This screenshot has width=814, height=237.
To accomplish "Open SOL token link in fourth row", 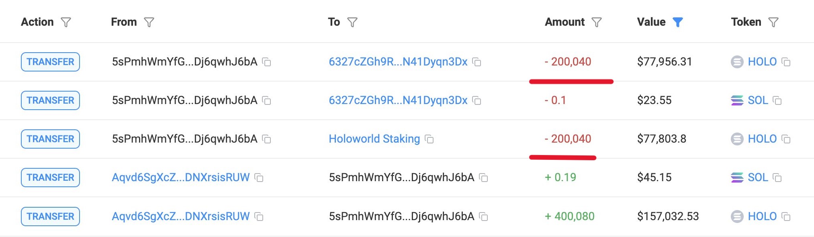I will (x=758, y=178).
